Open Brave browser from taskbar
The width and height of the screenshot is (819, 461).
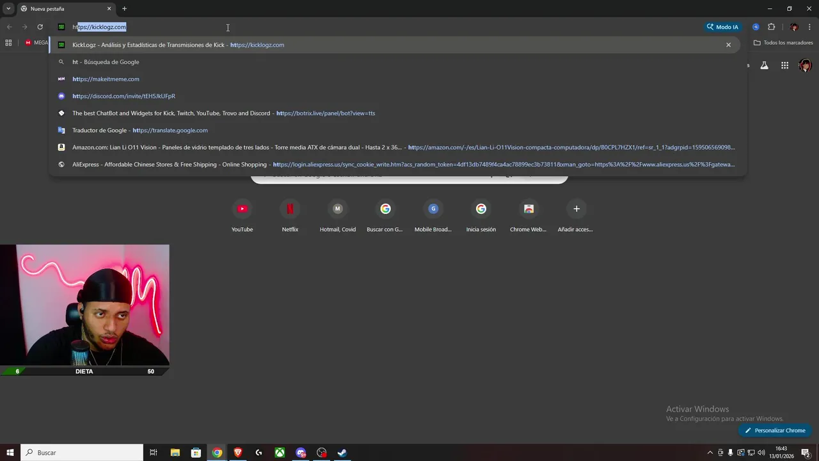(x=238, y=453)
